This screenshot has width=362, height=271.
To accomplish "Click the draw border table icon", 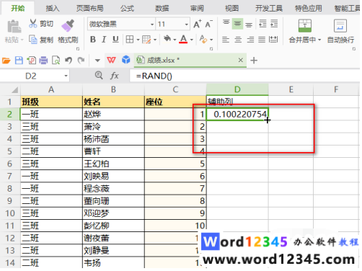I will [146, 40].
